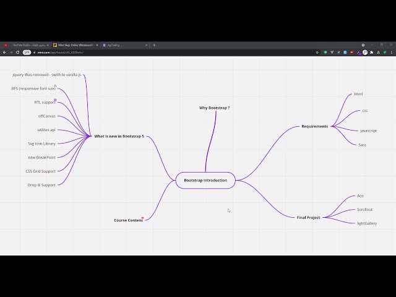This screenshot has width=396, height=297.
Task: Click the gray pill button in the address bar
Action: pyautogui.click(x=27, y=52)
